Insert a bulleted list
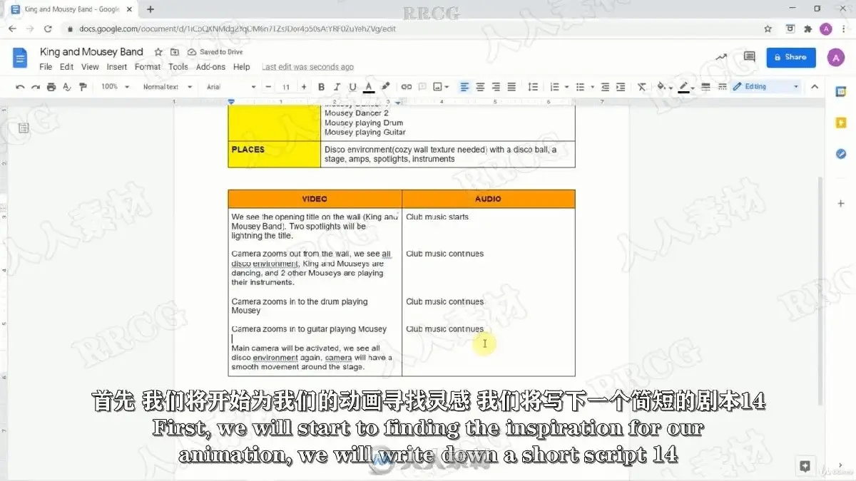The width and height of the screenshot is (856, 481). coord(581,87)
